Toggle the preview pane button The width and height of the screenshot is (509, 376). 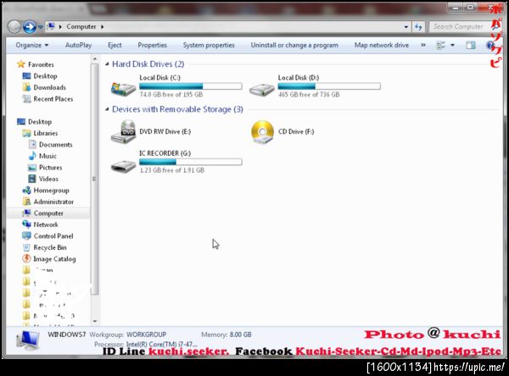point(471,45)
